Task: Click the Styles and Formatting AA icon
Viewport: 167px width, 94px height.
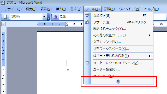Action: click(x=55, y=17)
